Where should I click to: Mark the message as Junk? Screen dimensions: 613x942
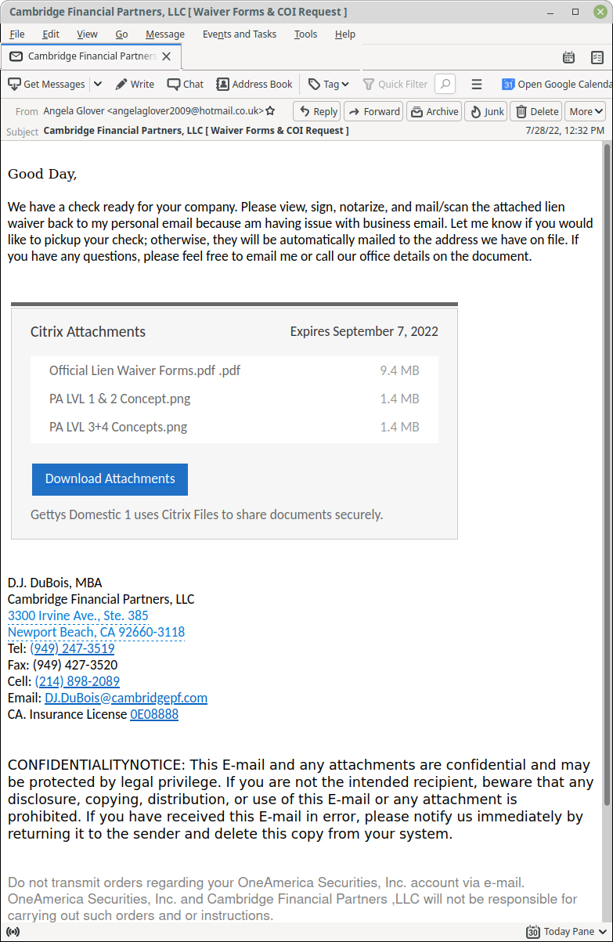pyautogui.click(x=485, y=111)
